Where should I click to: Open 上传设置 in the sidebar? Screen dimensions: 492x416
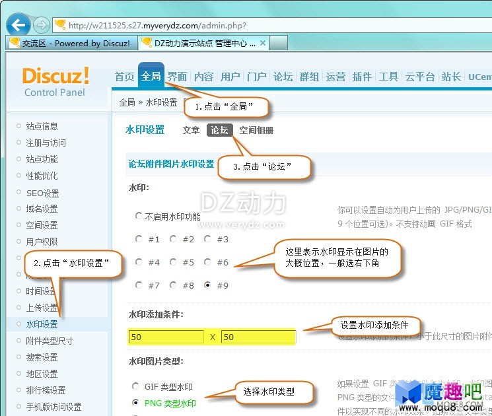[x=42, y=308]
